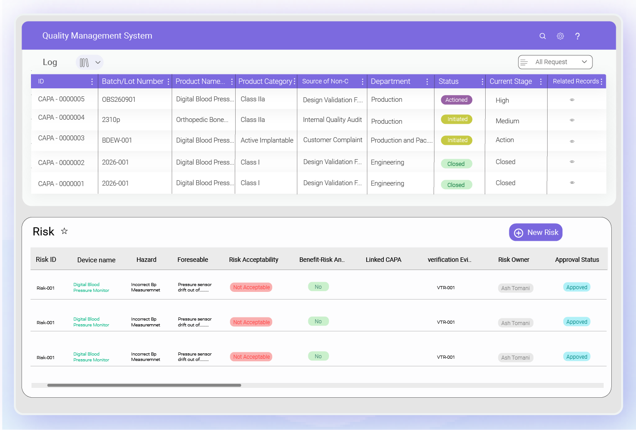This screenshot has width=636, height=430.
Task: Sort by Approval Status column header
Action: 577,260
